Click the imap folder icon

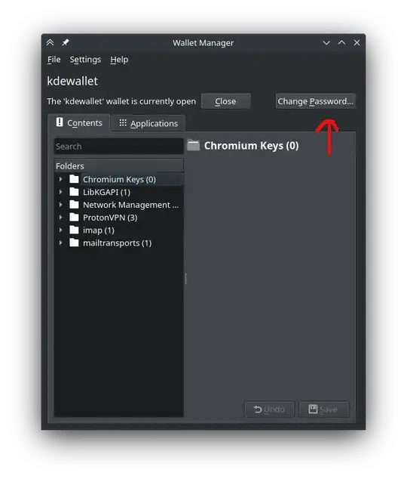(74, 230)
